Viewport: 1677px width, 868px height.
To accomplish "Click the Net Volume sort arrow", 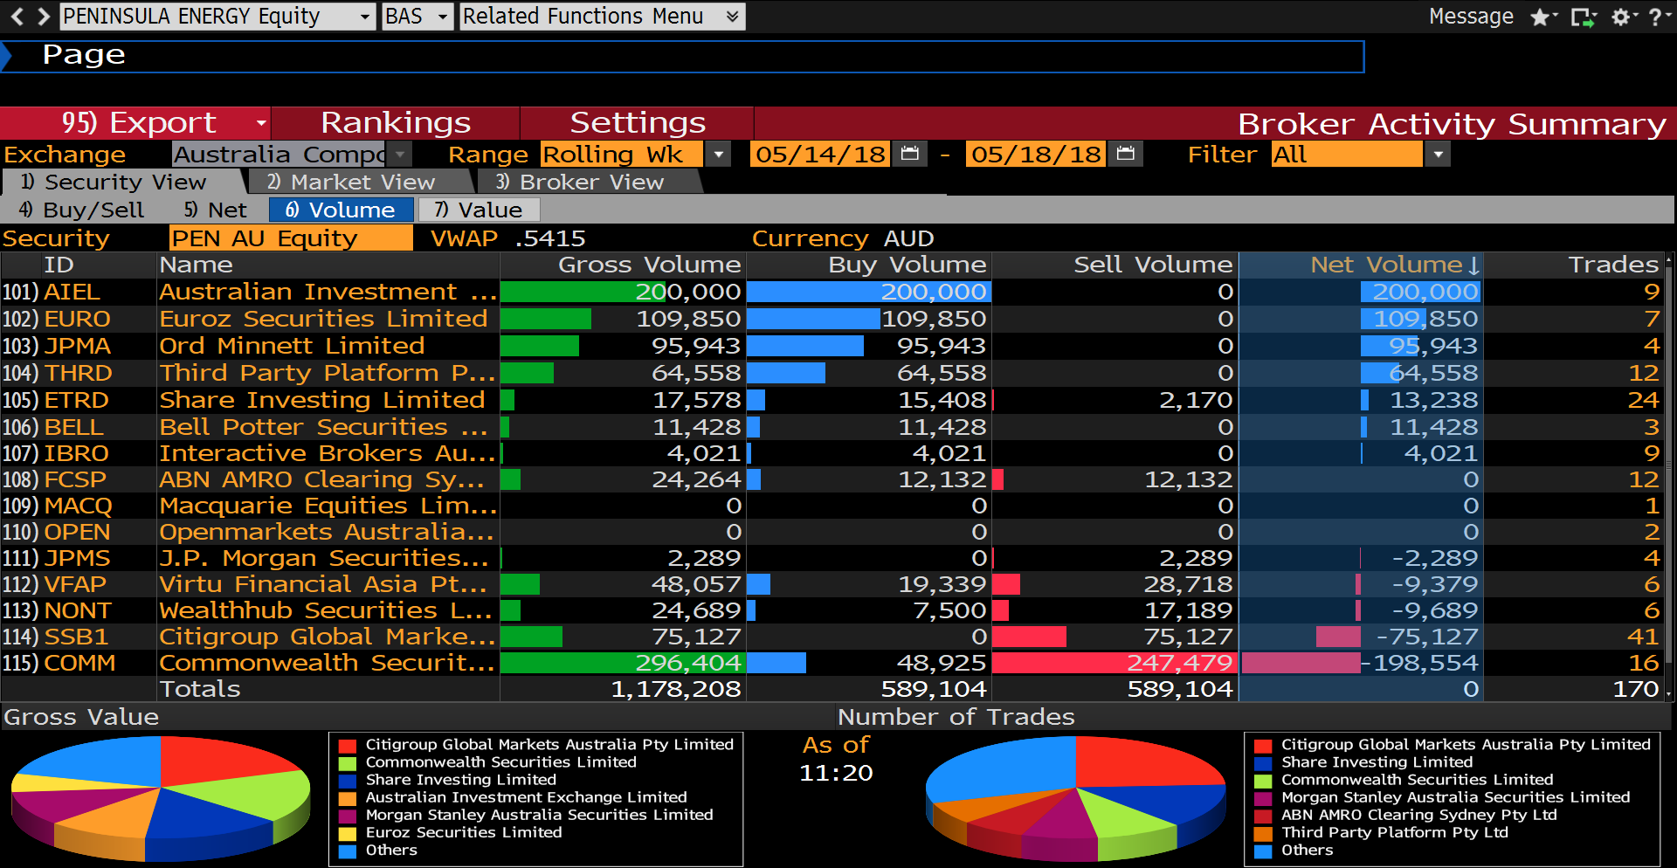I will click(1473, 265).
